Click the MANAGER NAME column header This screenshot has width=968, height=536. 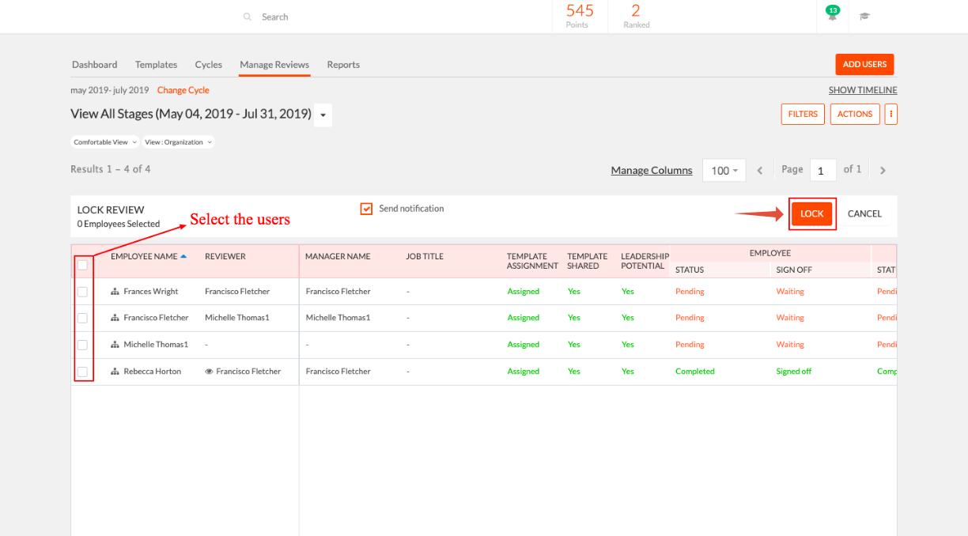tap(338, 256)
